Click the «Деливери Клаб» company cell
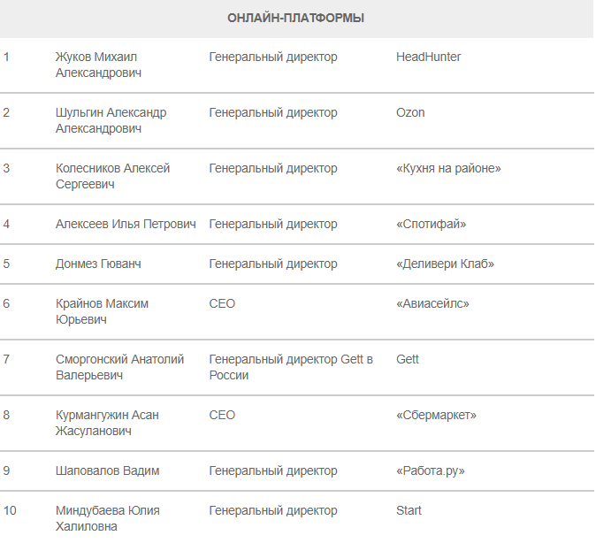The width and height of the screenshot is (596, 543). point(445,264)
